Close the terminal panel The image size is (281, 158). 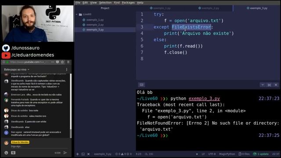pos(276,85)
